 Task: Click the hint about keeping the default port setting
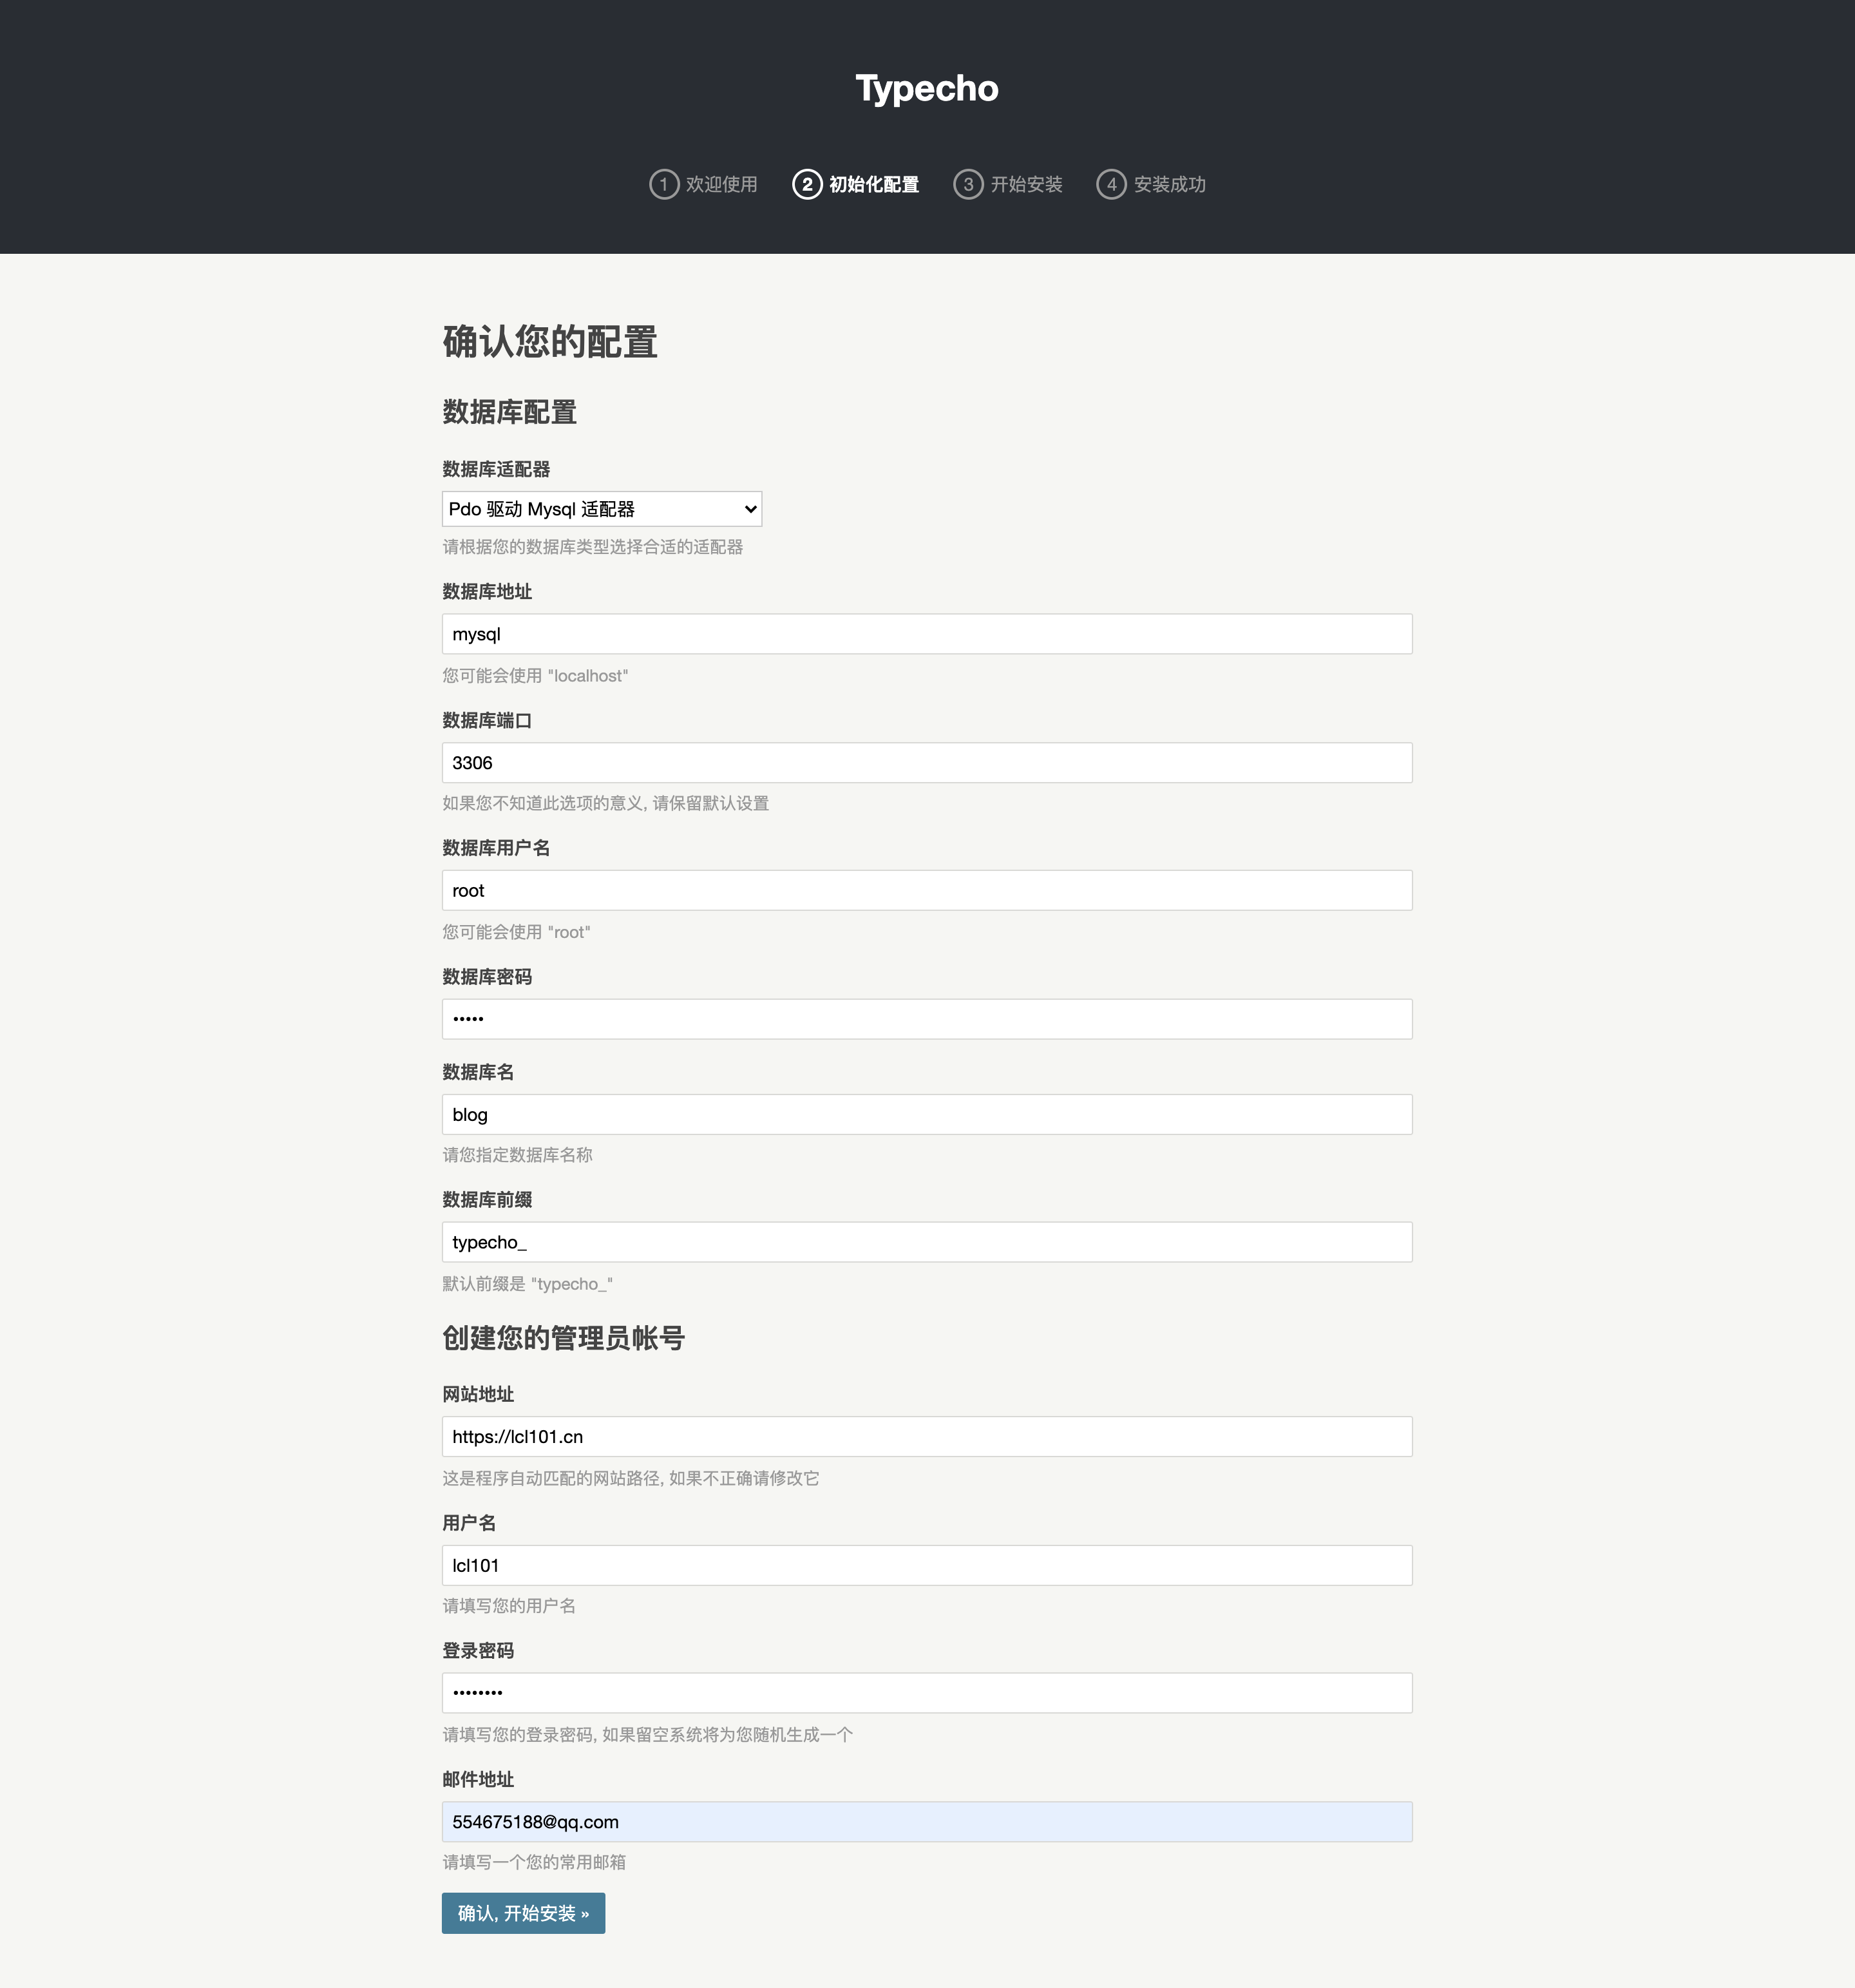(605, 803)
